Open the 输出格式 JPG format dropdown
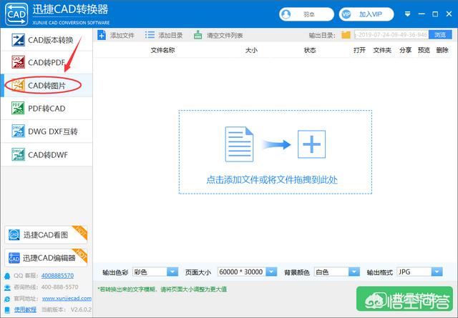The width and height of the screenshot is (458, 318). coord(436,272)
